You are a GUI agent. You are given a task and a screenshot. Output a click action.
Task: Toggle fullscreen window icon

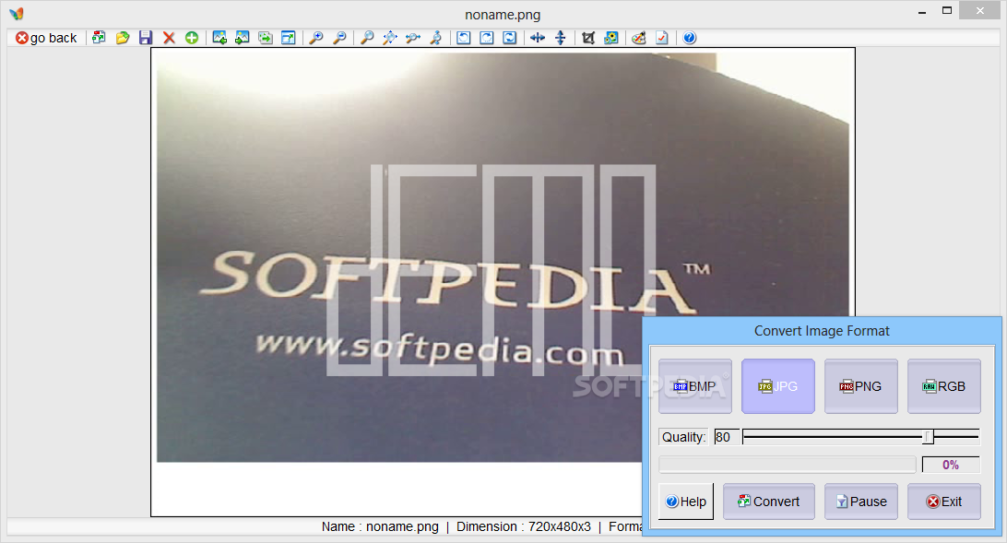(x=289, y=38)
